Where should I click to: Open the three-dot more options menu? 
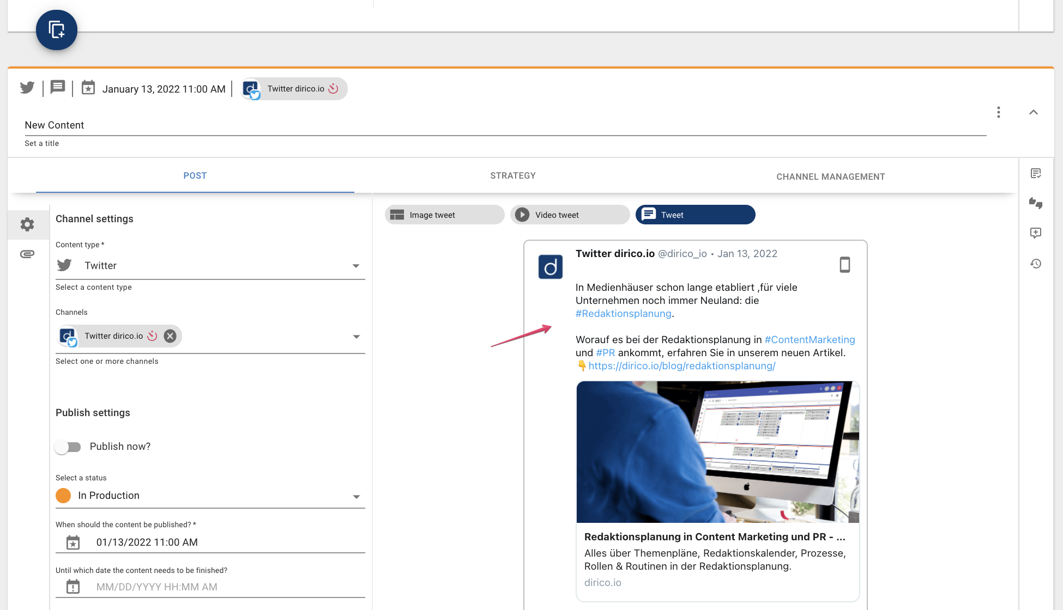(999, 112)
